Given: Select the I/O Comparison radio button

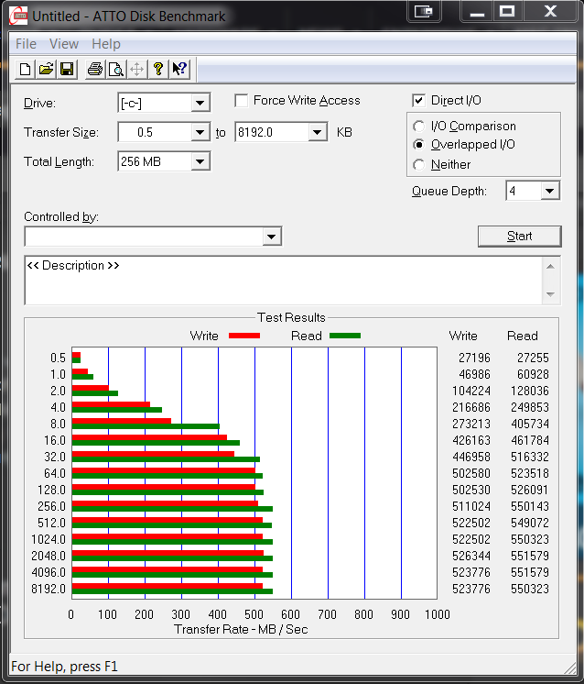Looking at the screenshot, I should (419, 127).
